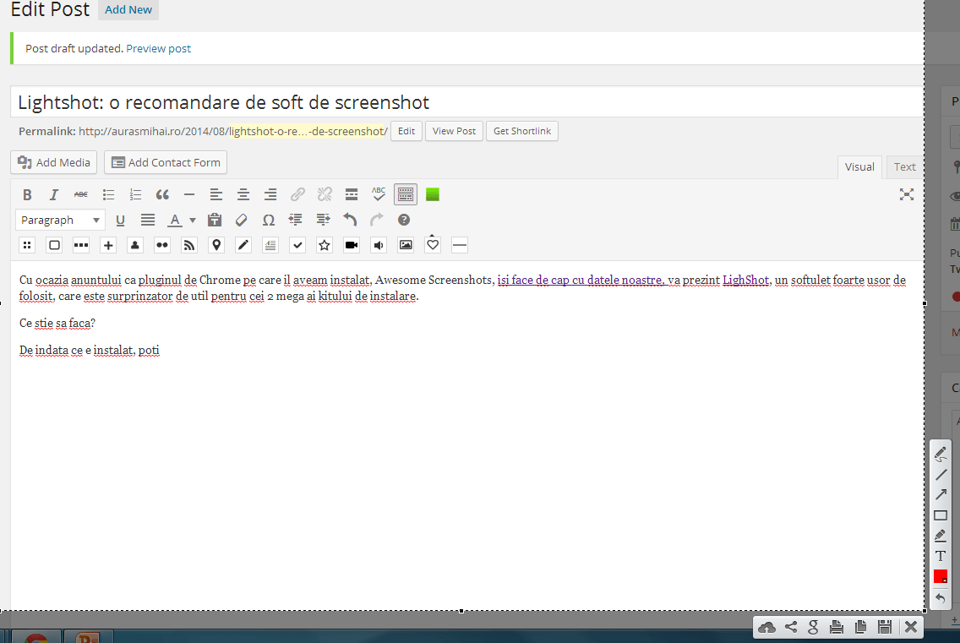
Task: Click the pencil shortcode icon
Action: pyautogui.click(x=243, y=245)
